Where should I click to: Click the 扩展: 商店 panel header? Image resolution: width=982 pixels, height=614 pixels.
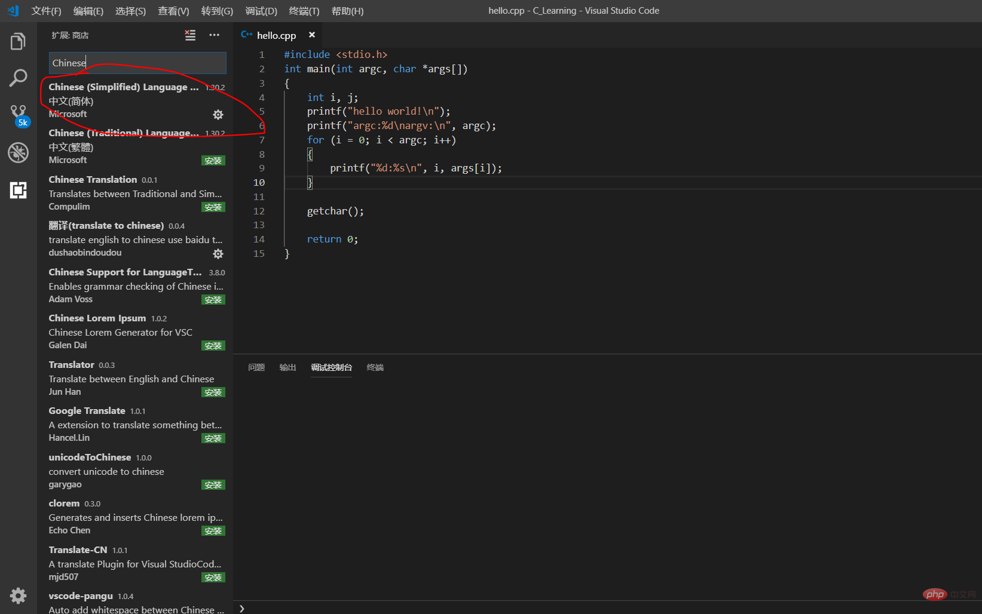(x=70, y=35)
